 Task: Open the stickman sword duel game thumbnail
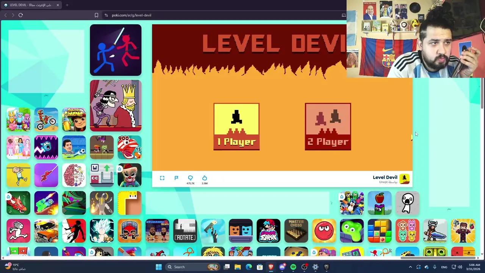(116, 50)
